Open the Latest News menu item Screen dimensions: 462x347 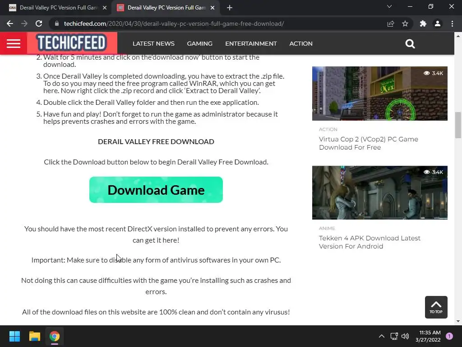pyautogui.click(x=153, y=44)
